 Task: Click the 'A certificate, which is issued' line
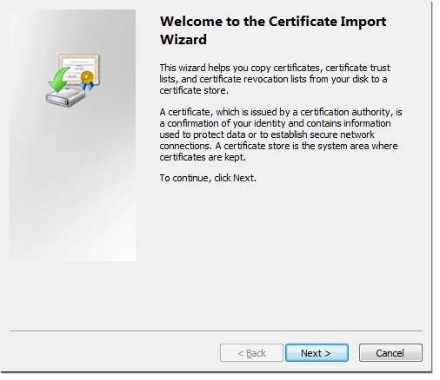coord(281,112)
